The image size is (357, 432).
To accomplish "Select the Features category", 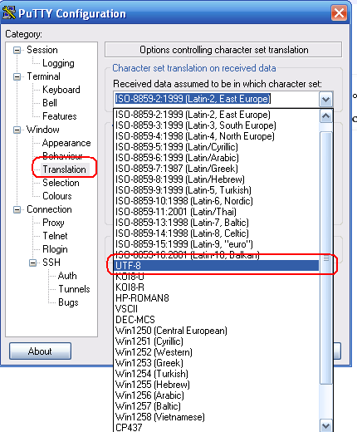I will click(60, 116).
